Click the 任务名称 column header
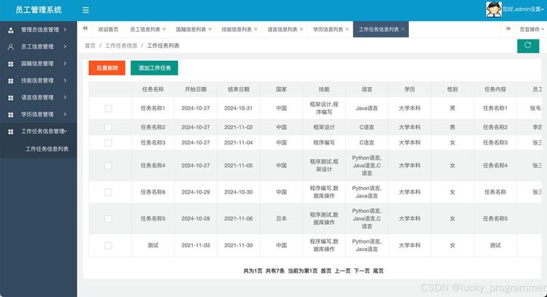 [152, 89]
